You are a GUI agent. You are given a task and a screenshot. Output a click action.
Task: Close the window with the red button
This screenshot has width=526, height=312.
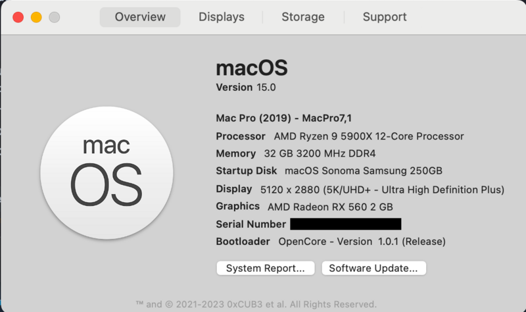18,17
